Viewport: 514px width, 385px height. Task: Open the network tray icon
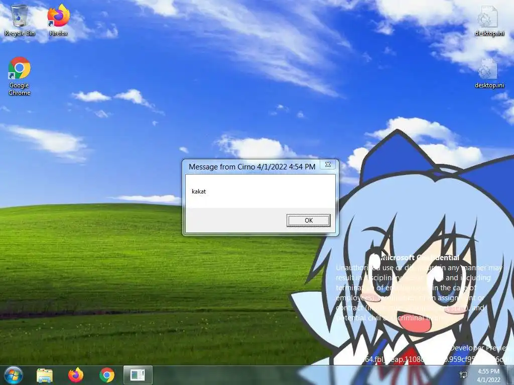tap(463, 375)
